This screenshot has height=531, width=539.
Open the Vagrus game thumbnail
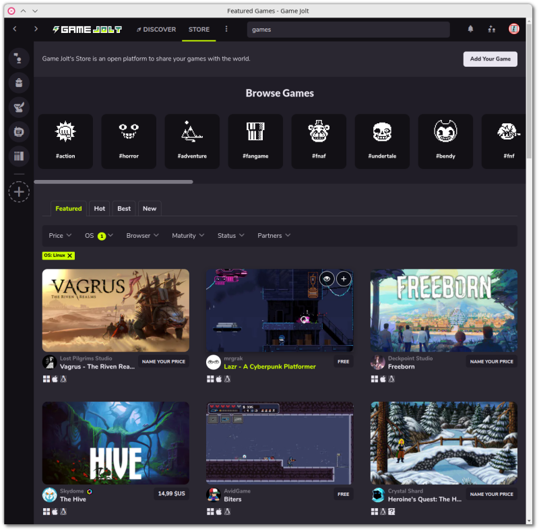click(115, 311)
